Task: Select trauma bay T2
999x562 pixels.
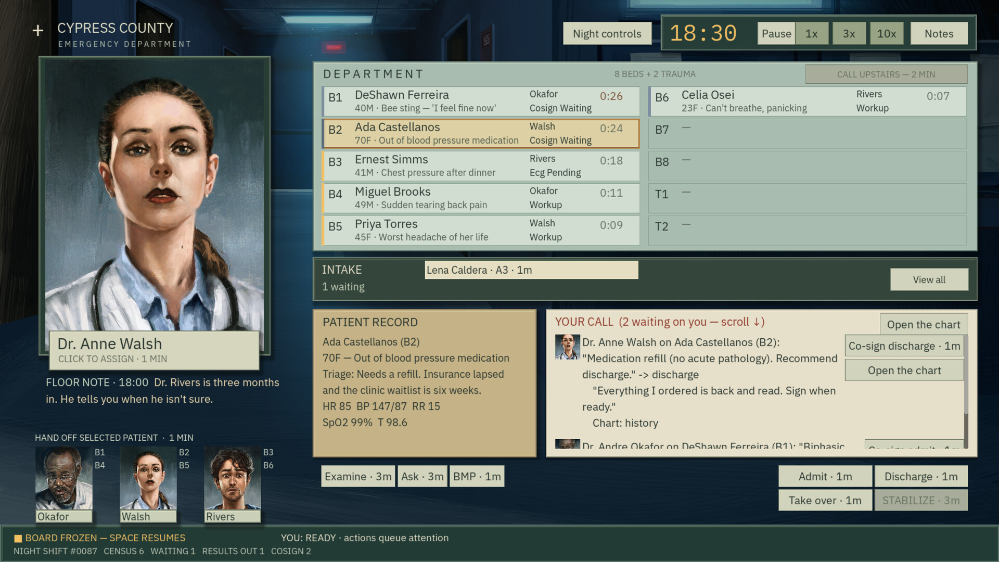Action: point(808,231)
